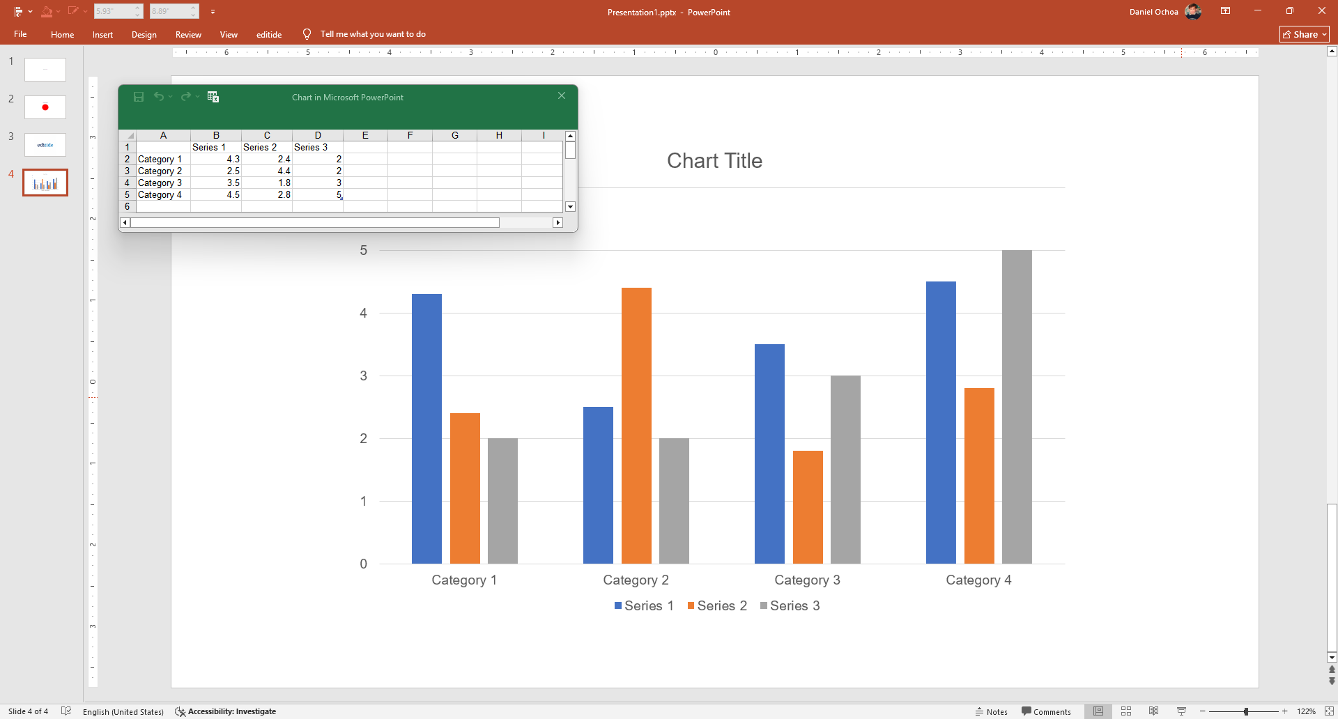Expand the Shape Outline dropdown arrow
Viewport: 1338px width, 719px height.
tap(85, 12)
